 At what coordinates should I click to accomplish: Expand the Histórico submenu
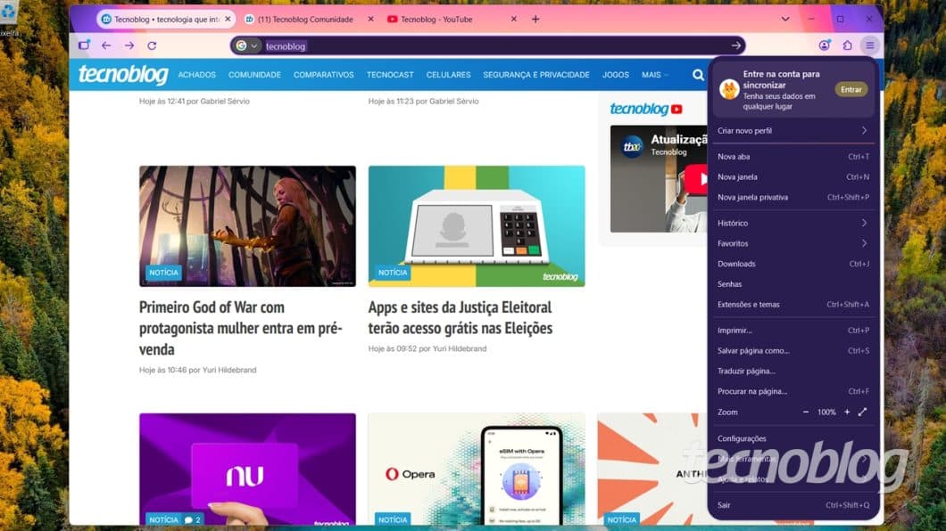tap(792, 223)
